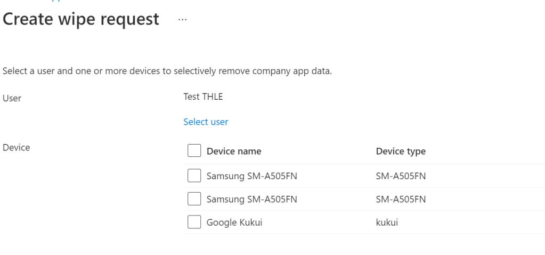Click first row's SM-A505FN device type cell

point(401,176)
